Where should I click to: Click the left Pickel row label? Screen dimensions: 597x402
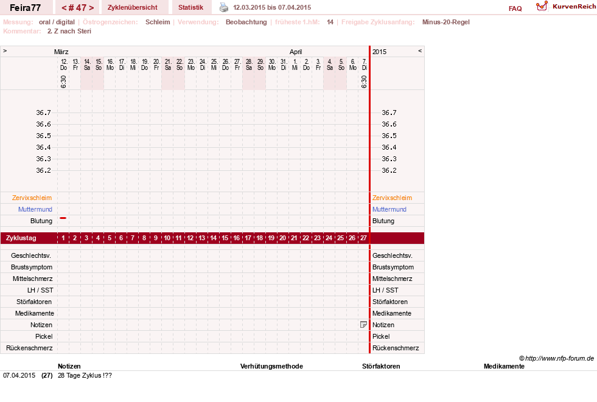tap(44, 336)
